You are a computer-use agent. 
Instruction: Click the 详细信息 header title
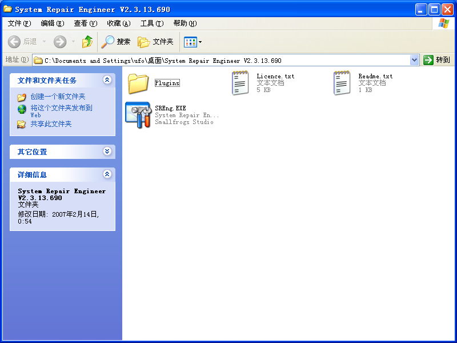[32, 175]
